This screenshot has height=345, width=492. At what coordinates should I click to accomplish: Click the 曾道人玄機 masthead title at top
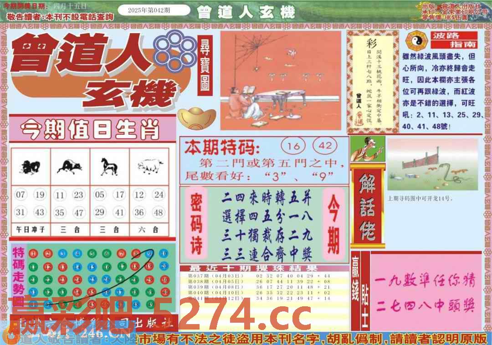(x=246, y=12)
